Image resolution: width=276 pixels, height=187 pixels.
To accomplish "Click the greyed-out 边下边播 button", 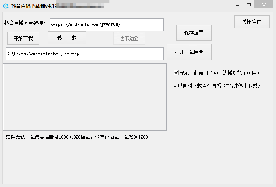I will (x=129, y=39).
